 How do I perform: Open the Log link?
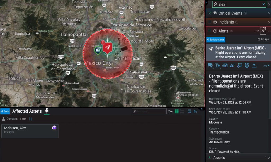click(x=265, y=65)
